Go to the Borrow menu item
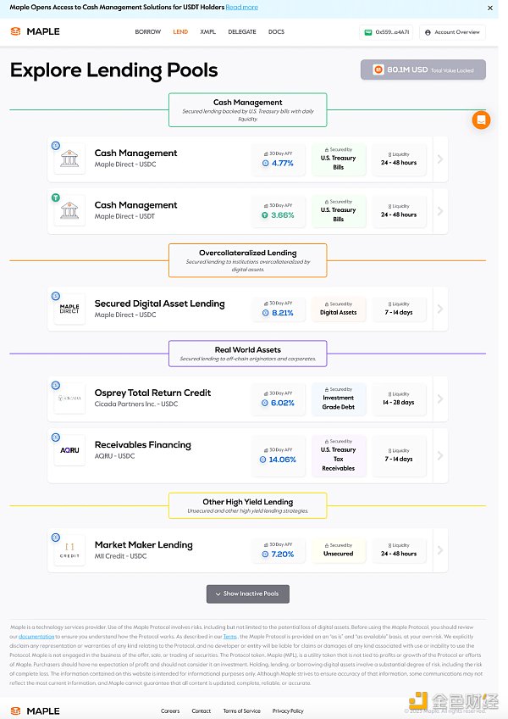The width and height of the screenshot is (508, 719). click(x=147, y=32)
